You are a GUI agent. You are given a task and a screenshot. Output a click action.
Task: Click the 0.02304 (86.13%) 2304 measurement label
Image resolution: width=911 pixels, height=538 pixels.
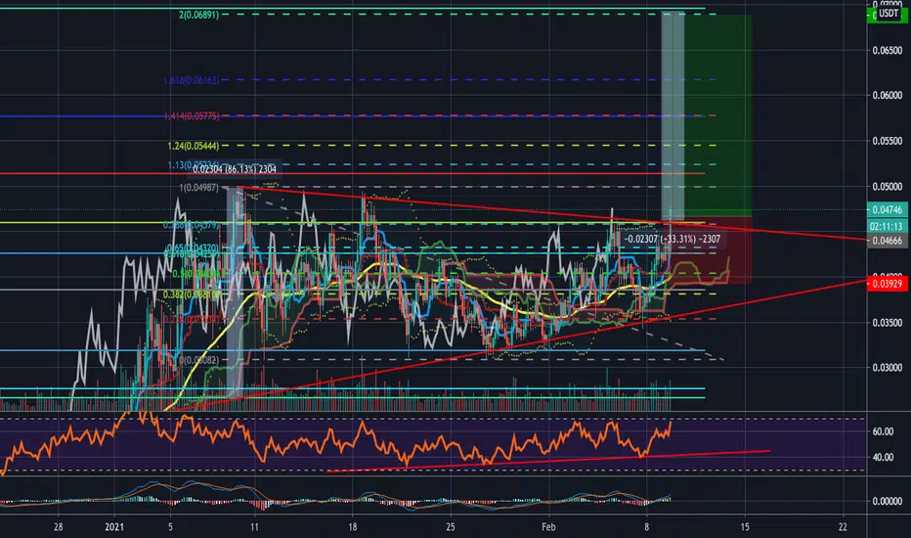click(x=235, y=169)
